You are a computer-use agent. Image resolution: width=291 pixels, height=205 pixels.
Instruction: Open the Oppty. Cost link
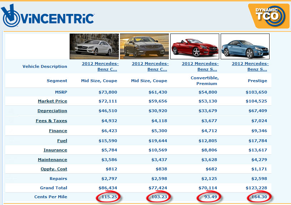(x=54, y=169)
